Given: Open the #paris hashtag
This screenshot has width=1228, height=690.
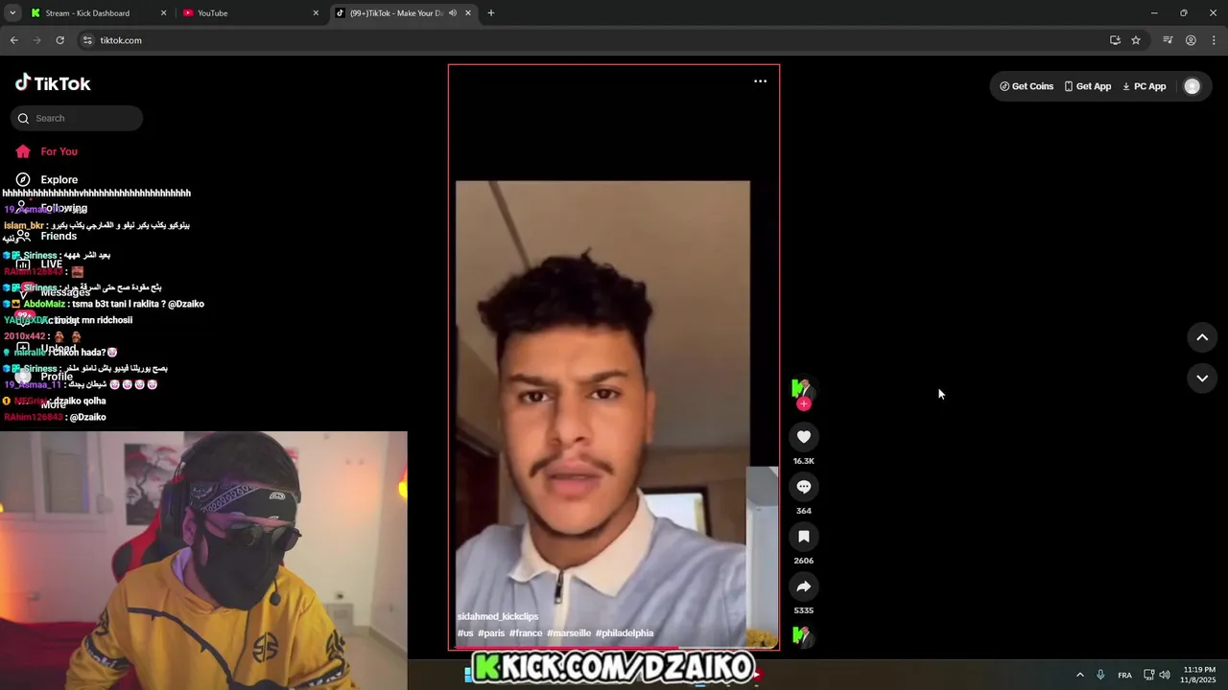Looking at the screenshot, I should tap(491, 633).
